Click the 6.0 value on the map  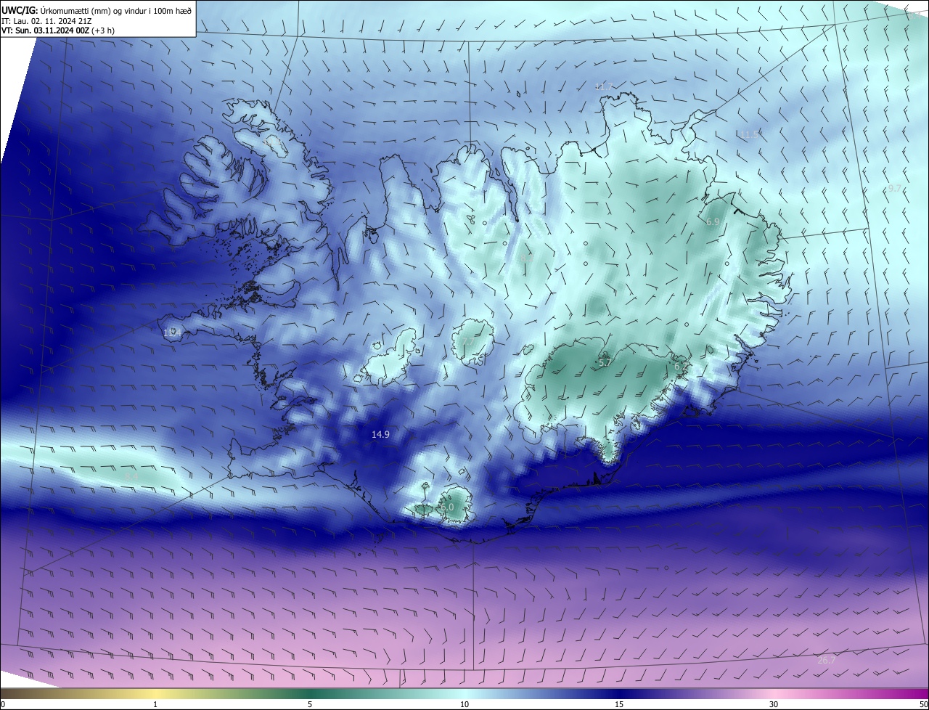click(447, 507)
